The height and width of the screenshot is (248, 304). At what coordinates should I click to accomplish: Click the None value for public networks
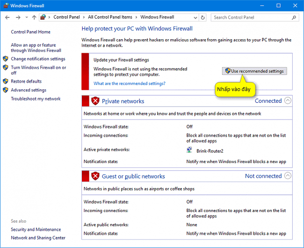[192, 225]
